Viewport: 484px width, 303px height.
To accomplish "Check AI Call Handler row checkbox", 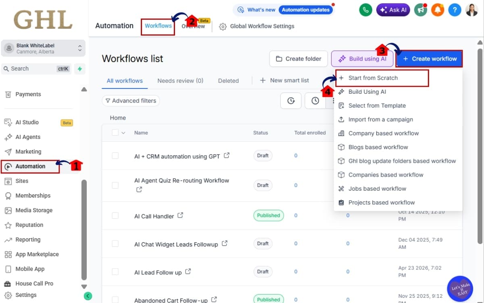I will [115, 216].
